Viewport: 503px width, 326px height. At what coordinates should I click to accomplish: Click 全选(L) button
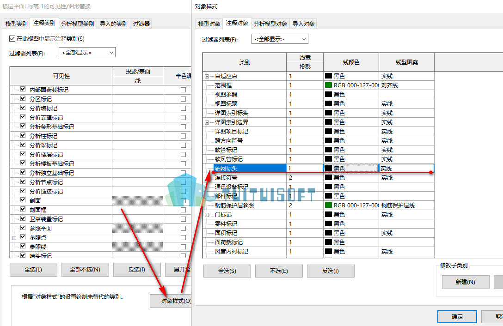(x=33, y=270)
